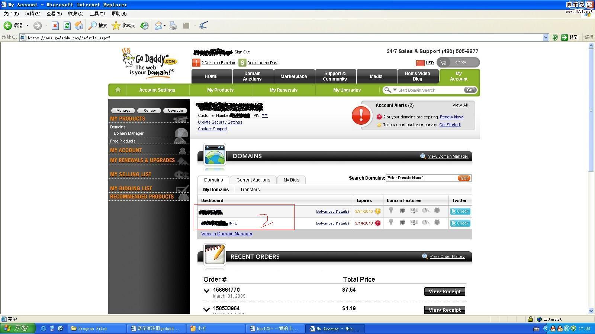Click the Renew Now! link
This screenshot has width=595, height=334.
pyautogui.click(x=451, y=117)
